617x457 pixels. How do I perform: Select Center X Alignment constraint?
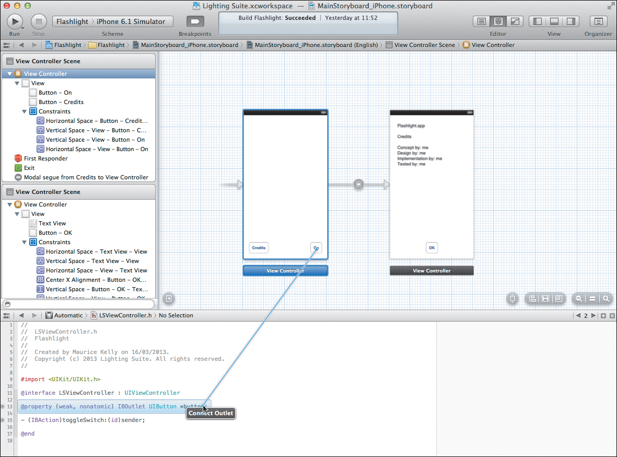coord(91,280)
